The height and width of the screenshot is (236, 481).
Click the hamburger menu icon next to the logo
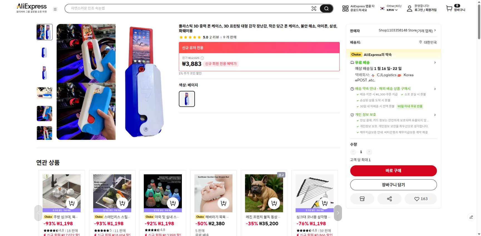point(55,9)
